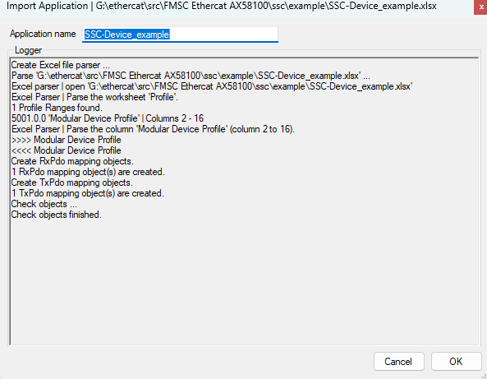Select the 'Create Excel file parser' log line
Viewport: 487px width, 379px height.
tap(60, 65)
